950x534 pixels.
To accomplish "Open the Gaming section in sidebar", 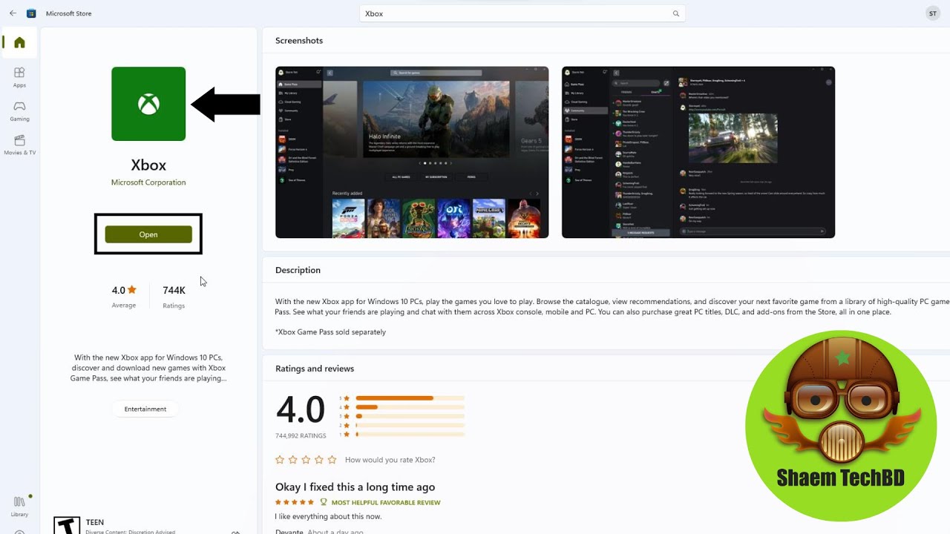I will coord(19,111).
